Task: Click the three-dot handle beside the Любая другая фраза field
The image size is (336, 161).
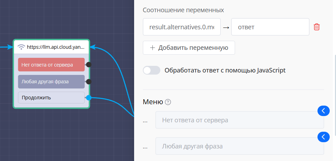Action: pyautogui.click(x=145, y=146)
